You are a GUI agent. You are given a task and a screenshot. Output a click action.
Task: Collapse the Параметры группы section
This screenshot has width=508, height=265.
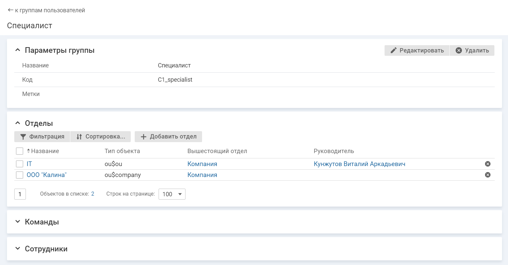point(18,50)
